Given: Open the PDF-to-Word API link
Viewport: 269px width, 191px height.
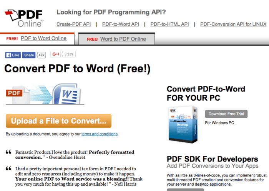Looking at the screenshot, I should click(x=121, y=24).
